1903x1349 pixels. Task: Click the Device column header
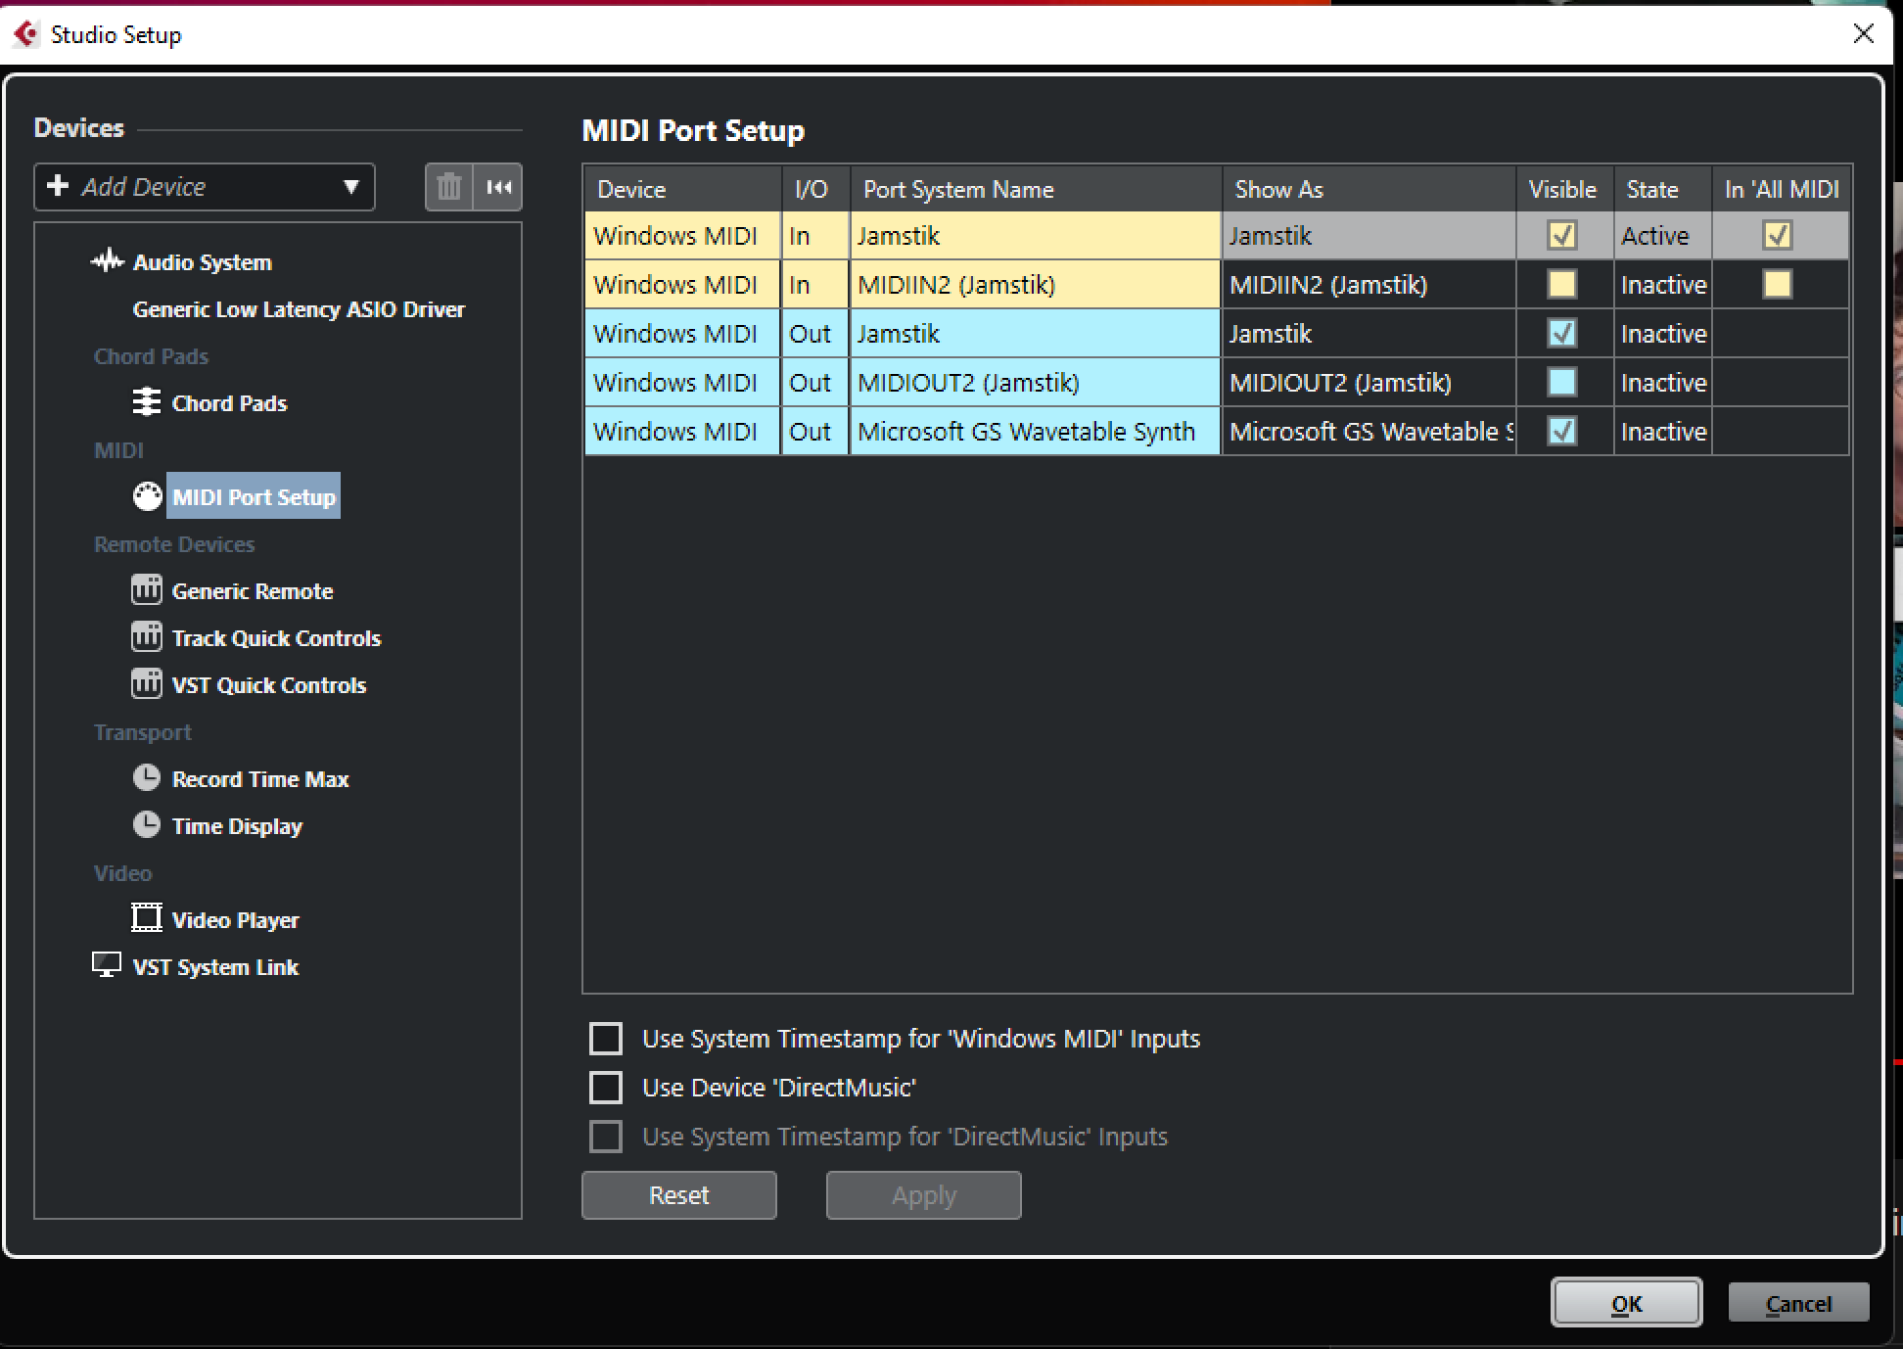pyautogui.click(x=683, y=189)
